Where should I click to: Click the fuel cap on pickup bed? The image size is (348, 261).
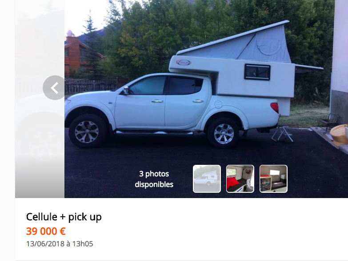pyautogui.click(x=218, y=104)
